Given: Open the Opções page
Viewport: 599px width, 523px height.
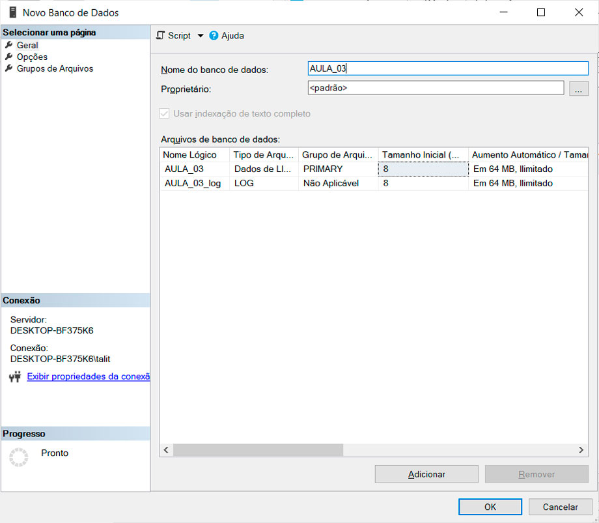Looking at the screenshot, I should pos(32,57).
